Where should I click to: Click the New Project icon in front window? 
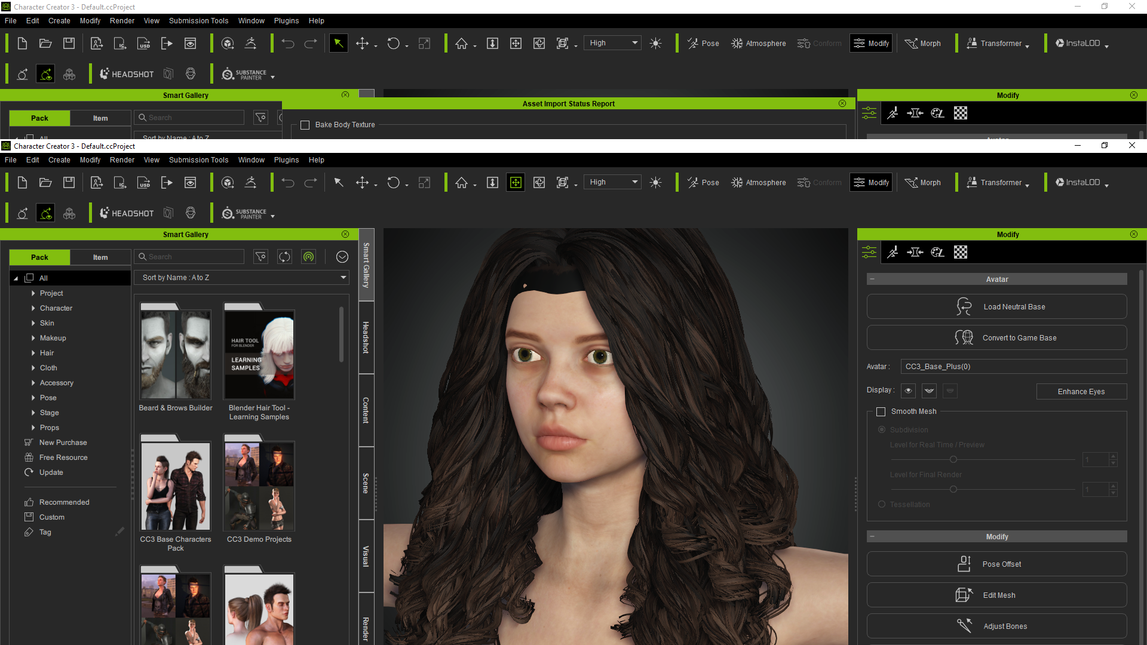click(x=22, y=183)
